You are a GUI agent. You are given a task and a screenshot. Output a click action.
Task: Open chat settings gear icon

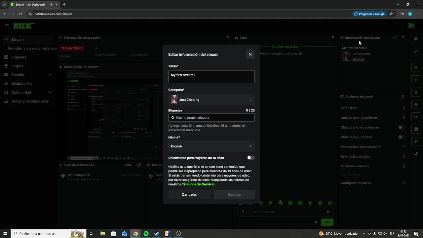(x=316, y=222)
